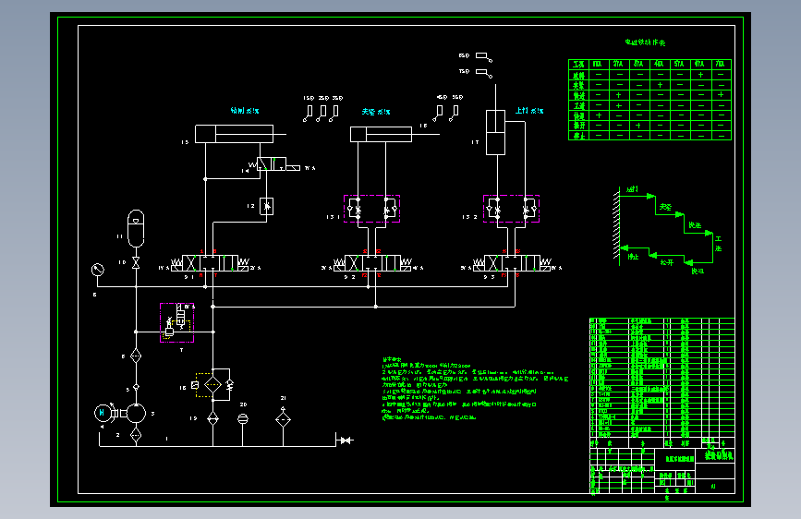The image size is (801, 519).
Task: Select the 夹紧 row label in solenoid table
Action: [x=578, y=85]
